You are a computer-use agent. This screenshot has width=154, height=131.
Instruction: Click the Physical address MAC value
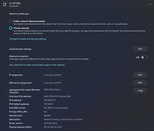click(x=53, y=127)
